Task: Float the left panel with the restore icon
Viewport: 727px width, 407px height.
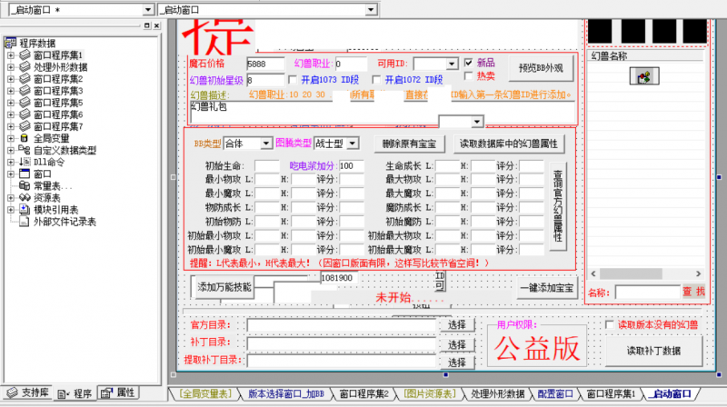Action: [x=147, y=25]
